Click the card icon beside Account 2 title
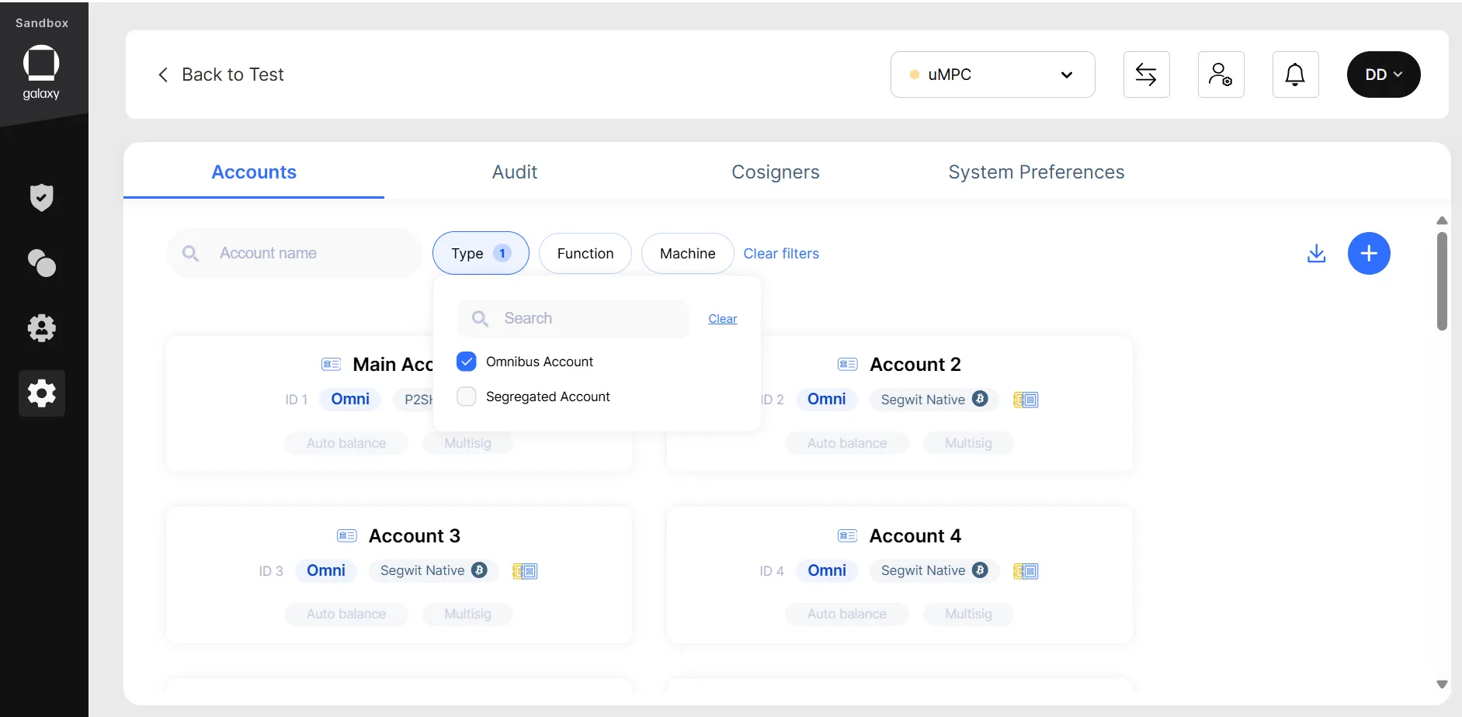The width and height of the screenshot is (1462, 717). 847,364
